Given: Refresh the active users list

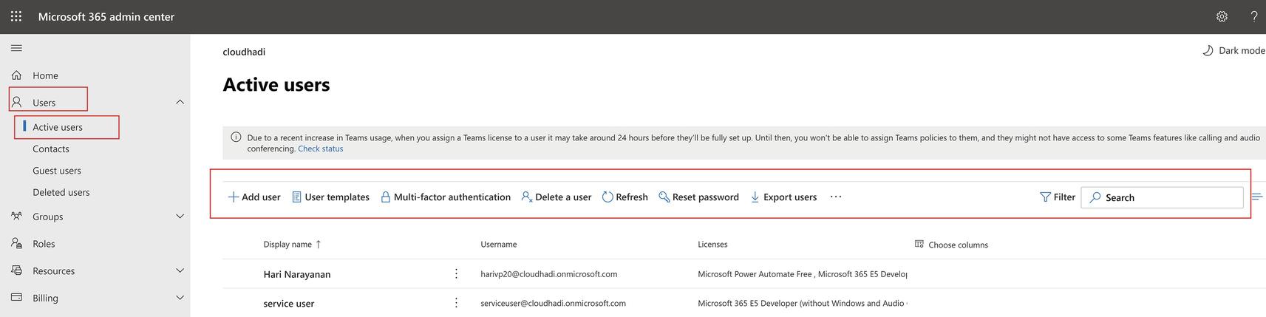Looking at the screenshot, I should click(x=625, y=197).
